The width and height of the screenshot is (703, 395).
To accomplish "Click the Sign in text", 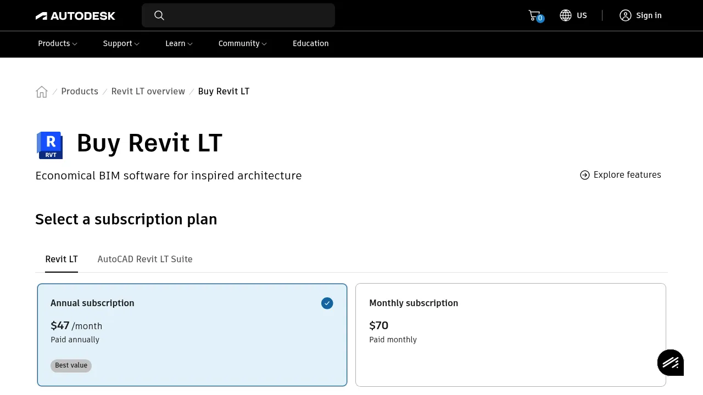I will click(649, 15).
